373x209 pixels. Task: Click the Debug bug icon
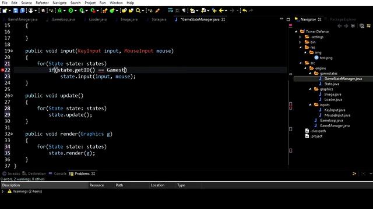59,10
